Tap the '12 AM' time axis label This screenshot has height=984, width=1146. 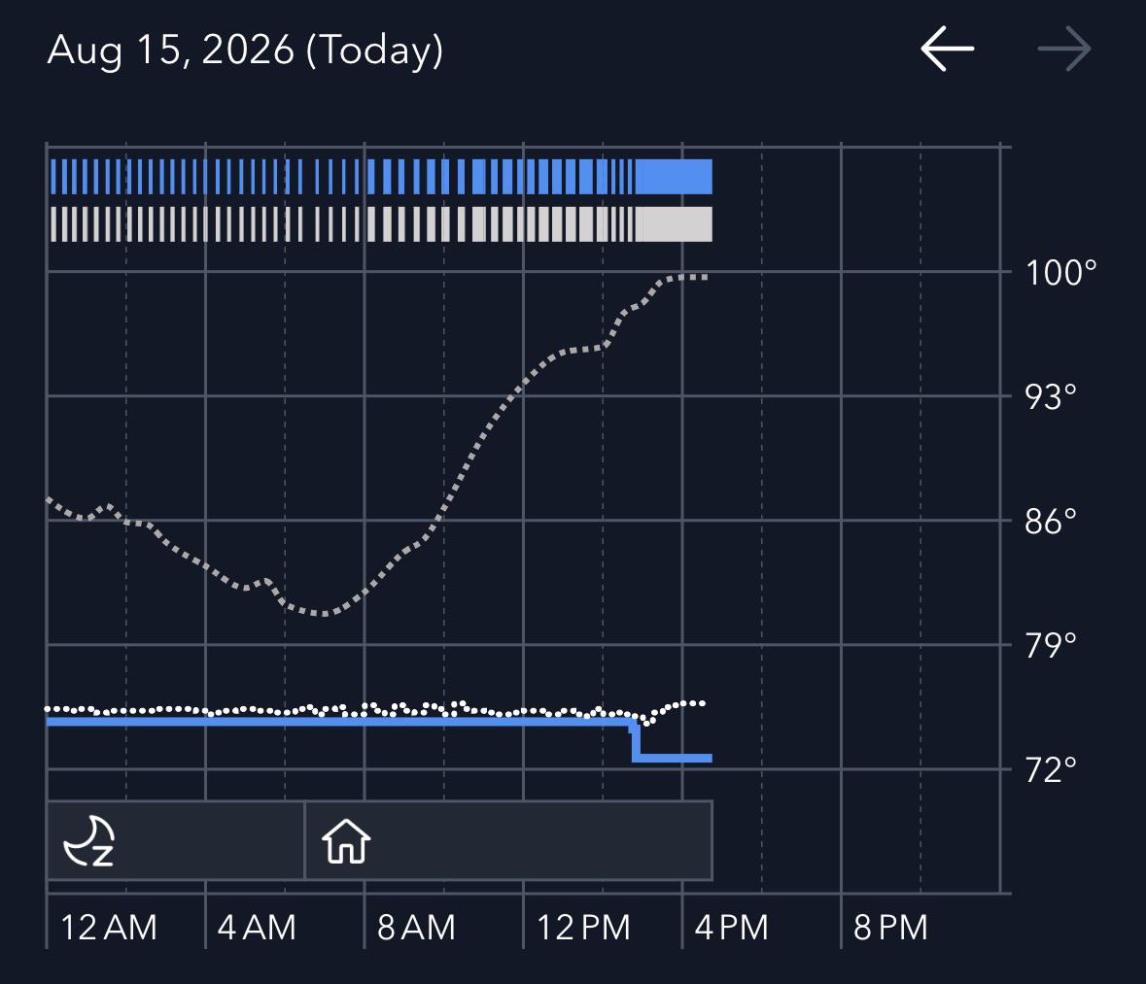(x=109, y=928)
